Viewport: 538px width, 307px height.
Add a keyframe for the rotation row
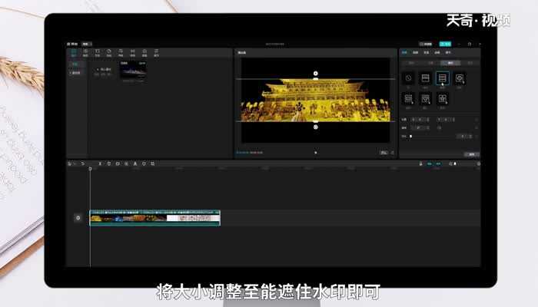tap(477, 127)
